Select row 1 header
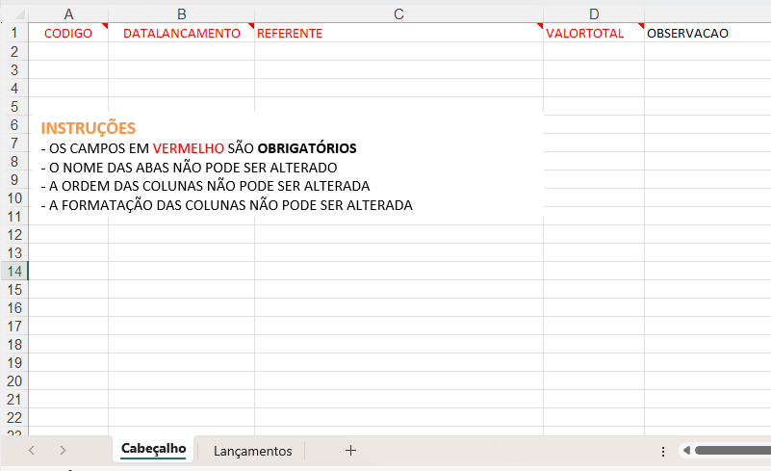This screenshot has height=471, width=771. [14, 33]
